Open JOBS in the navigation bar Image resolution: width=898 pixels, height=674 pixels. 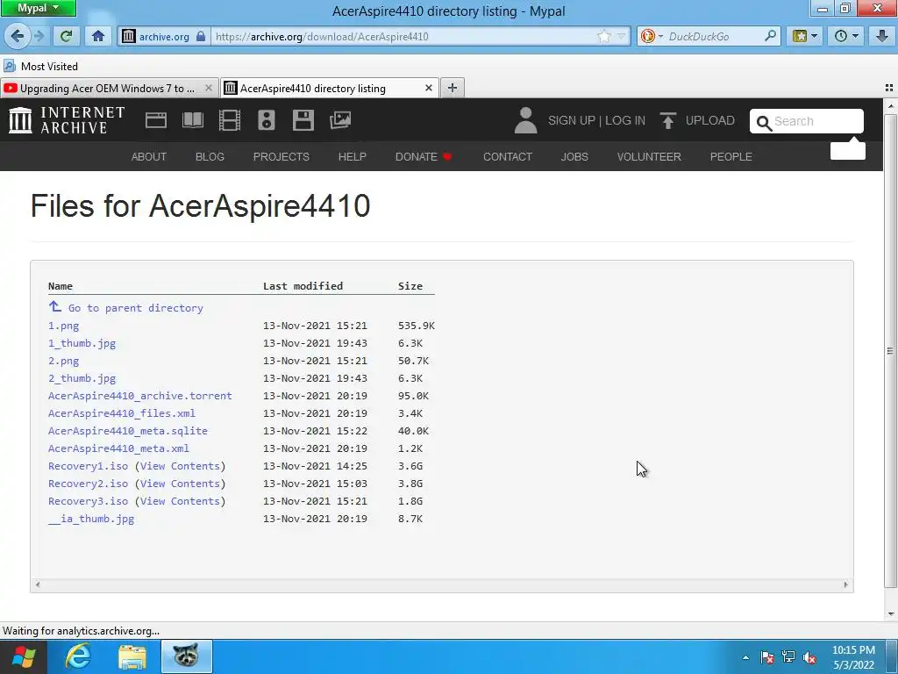pyautogui.click(x=574, y=156)
